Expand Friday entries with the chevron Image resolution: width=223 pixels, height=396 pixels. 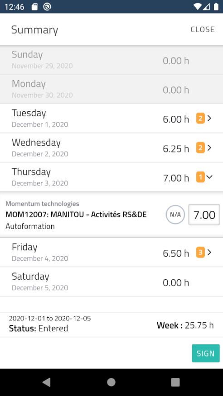pos(209,252)
